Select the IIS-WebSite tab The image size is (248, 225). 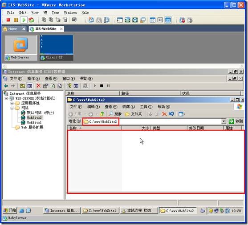click(x=46, y=29)
